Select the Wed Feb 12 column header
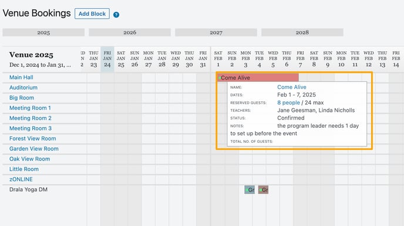The width and height of the screenshot is (404, 226). (x=368, y=59)
